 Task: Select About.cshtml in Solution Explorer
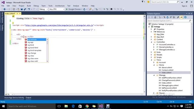click(167, 68)
